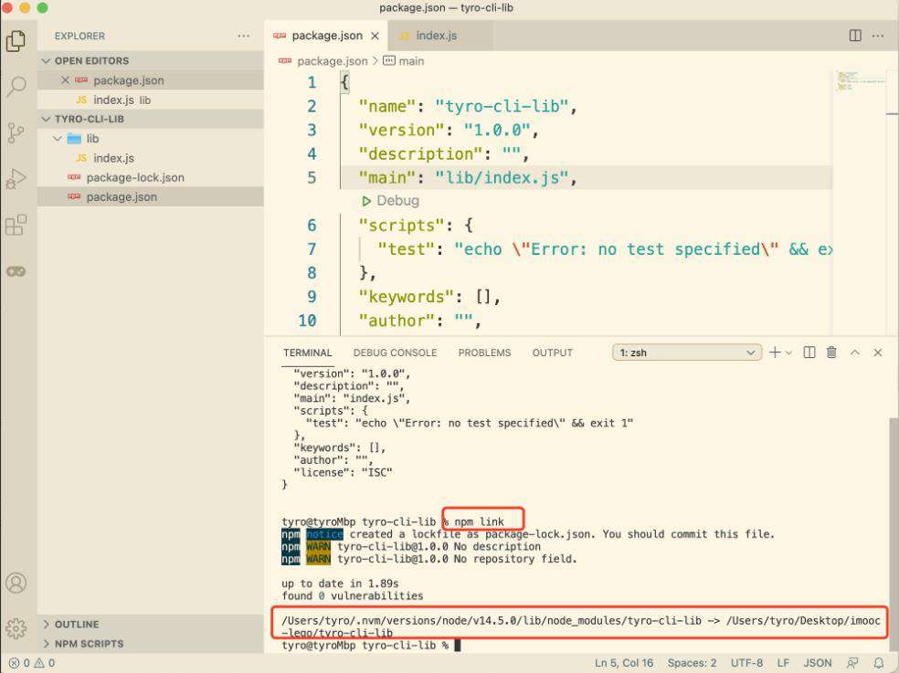This screenshot has width=899, height=673.
Task: Click main in the breadcrumb
Action: [411, 61]
